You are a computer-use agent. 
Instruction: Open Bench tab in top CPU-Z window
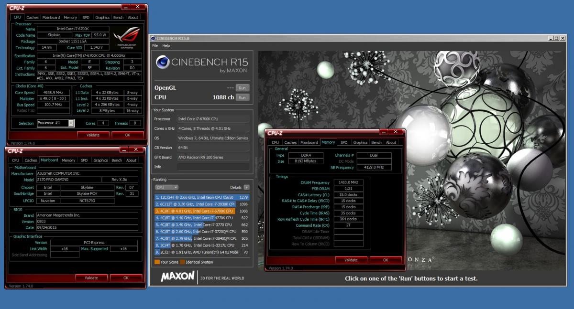pos(118,18)
